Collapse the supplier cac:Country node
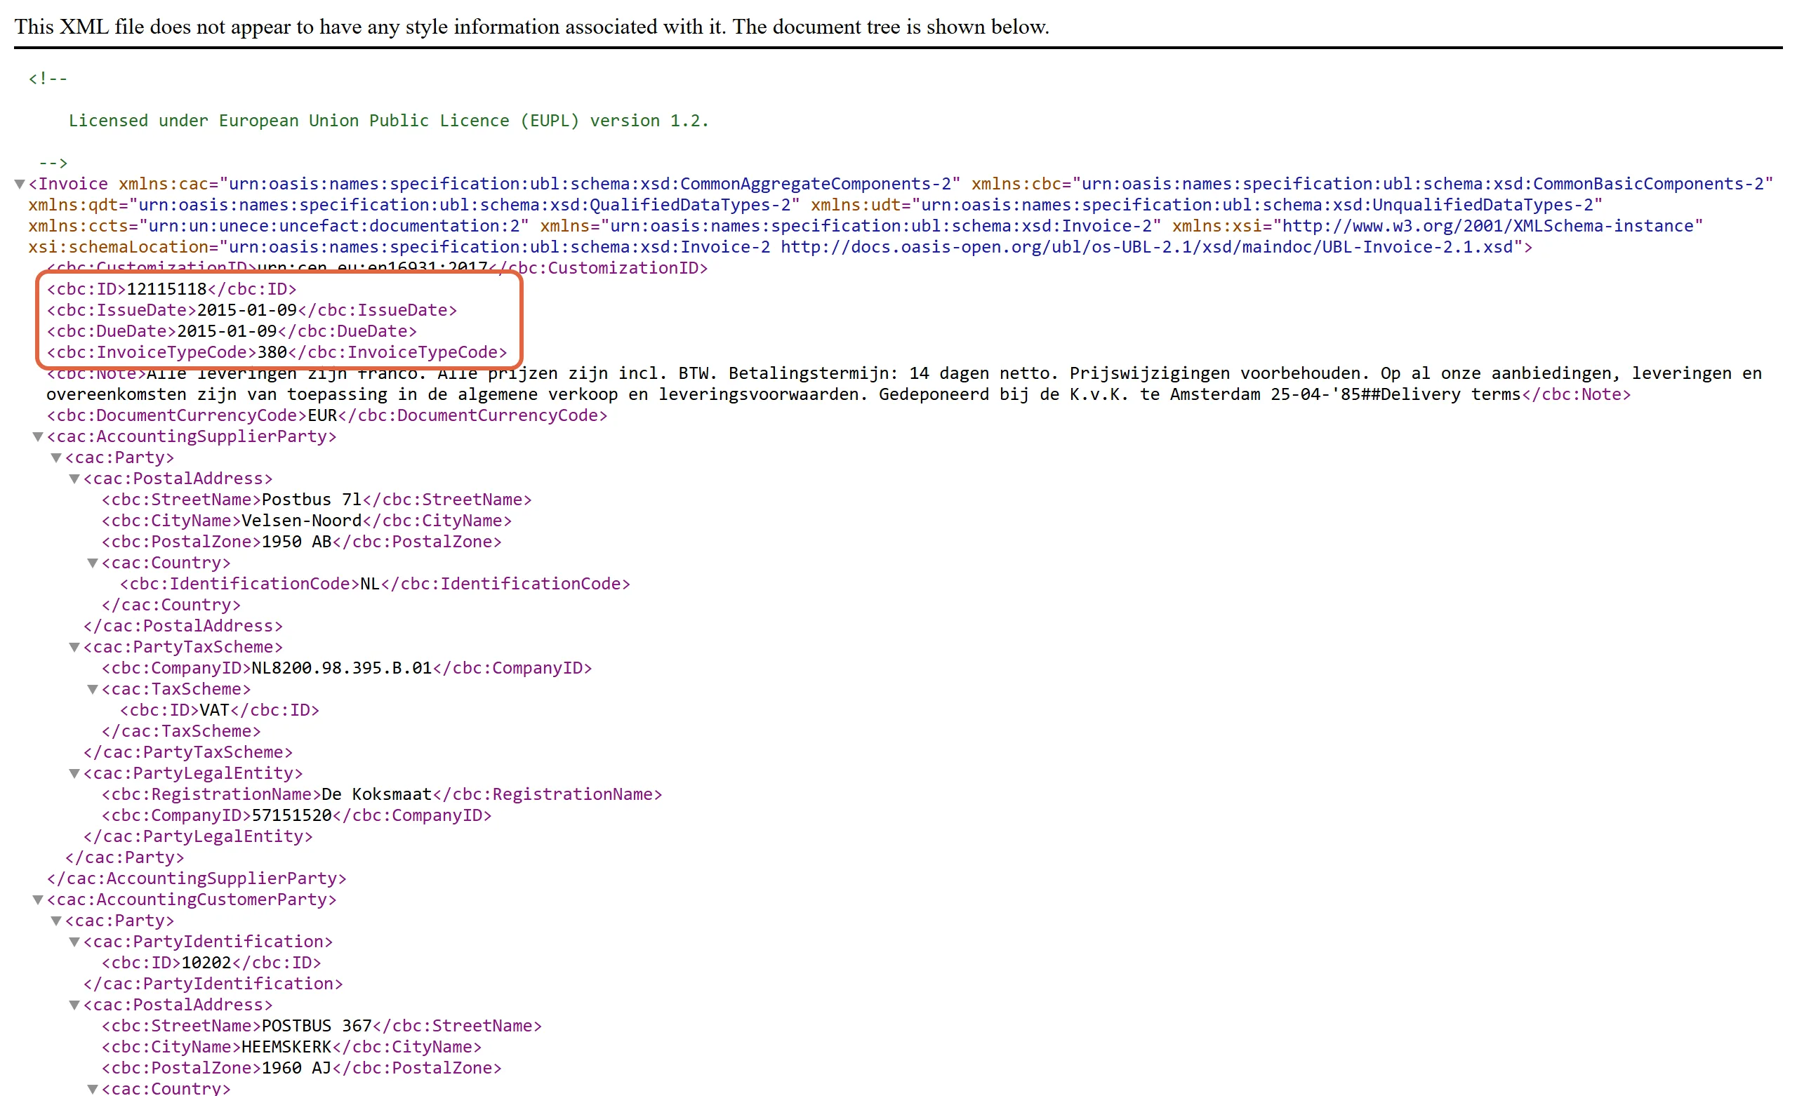 93,563
